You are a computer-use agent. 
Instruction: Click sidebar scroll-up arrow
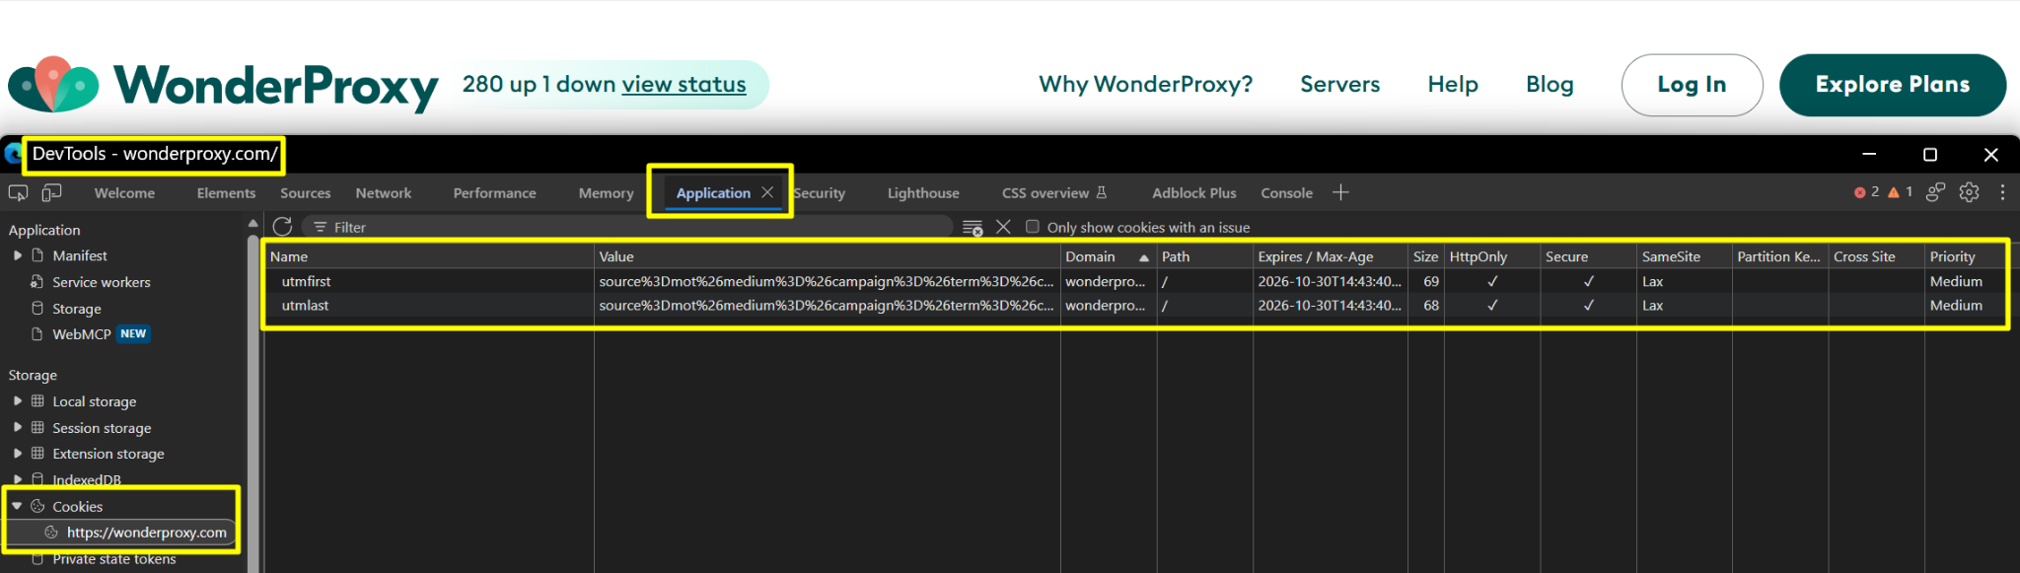(x=252, y=223)
